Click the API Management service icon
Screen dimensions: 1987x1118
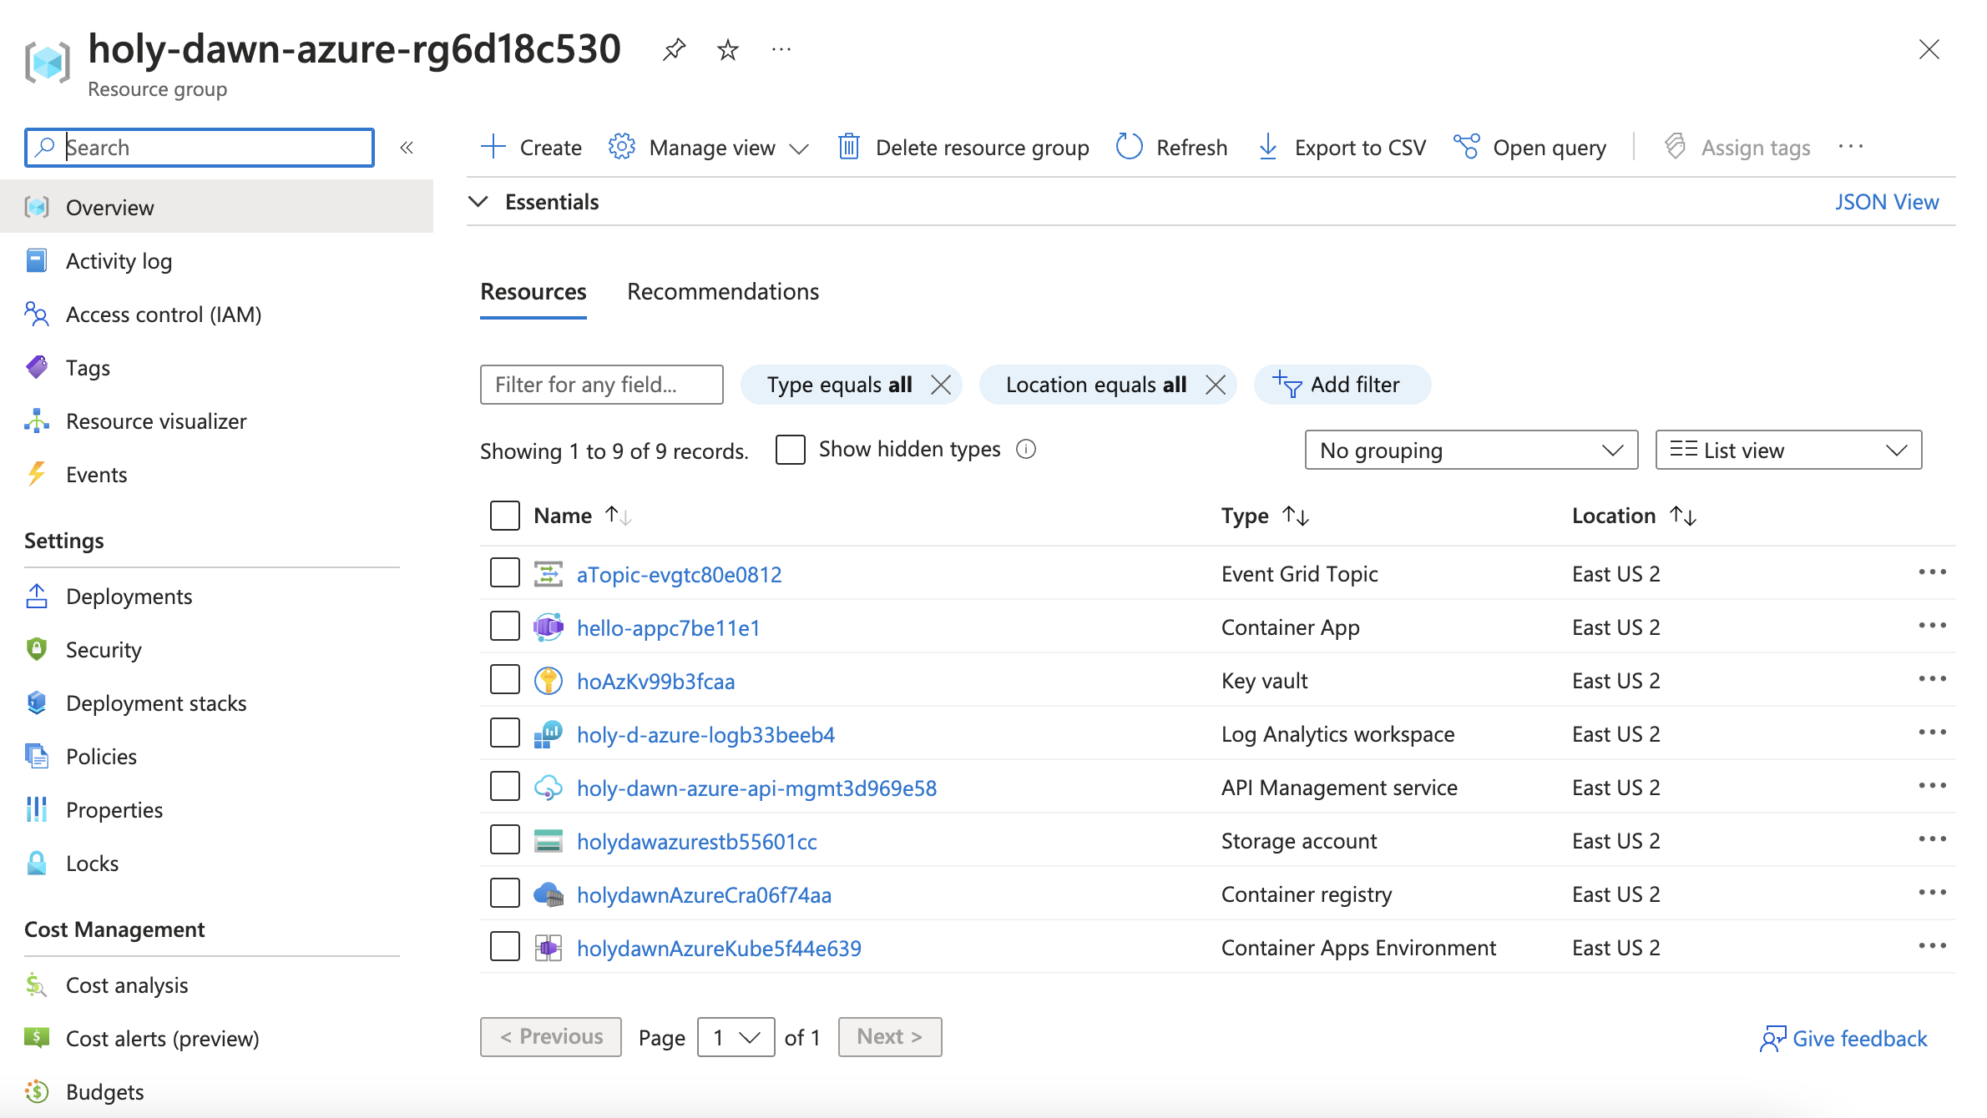point(546,788)
